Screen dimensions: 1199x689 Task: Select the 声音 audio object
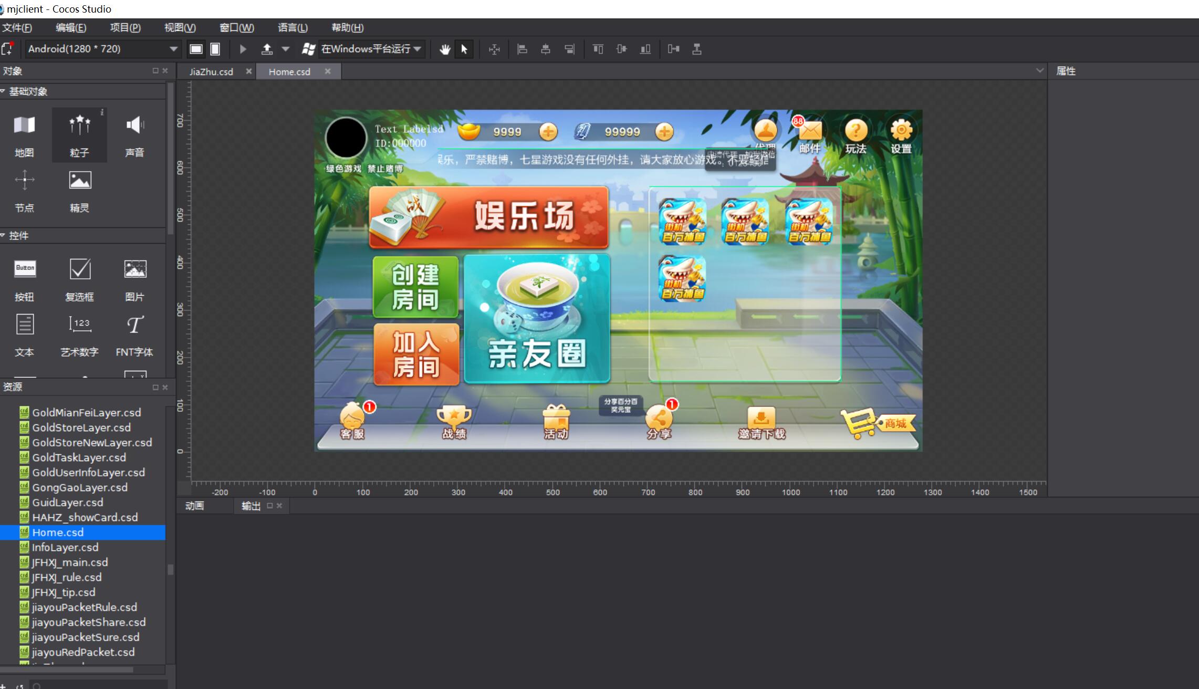pos(134,135)
